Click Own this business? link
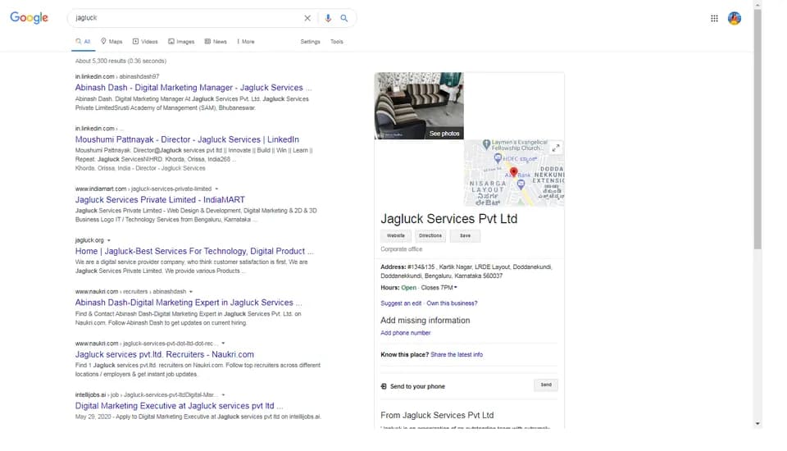Viewport: 787px width, 451px height. pyautogui.click(x=452, y=303)
